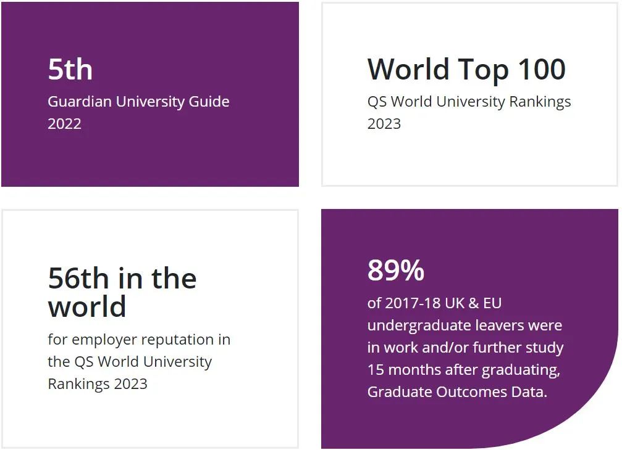
Task: Click the "56th in the world" heading
Action: tap(122, 292)
